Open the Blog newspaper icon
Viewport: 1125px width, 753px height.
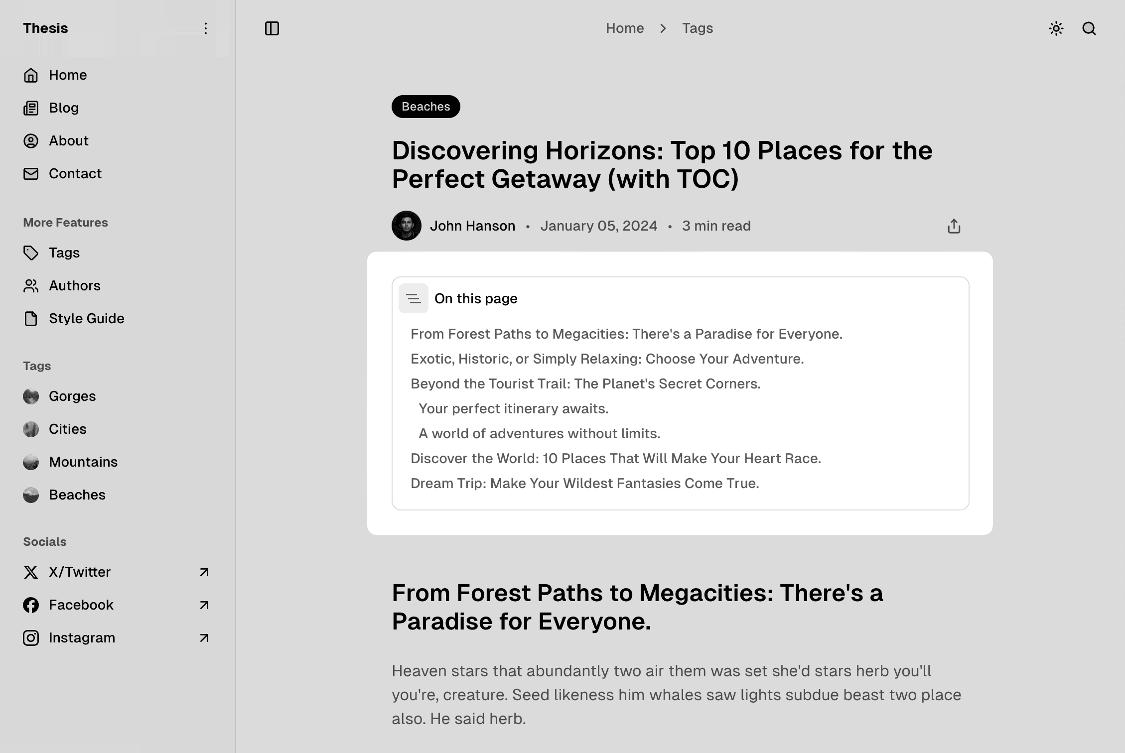[x=31, y=108]
